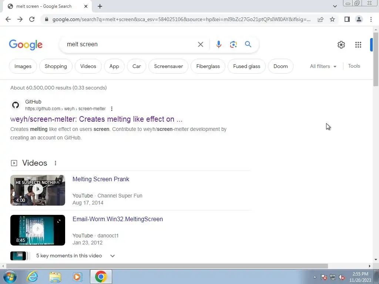Click the browser forward arrow
The width and height of the screenshot is (379, 284).
click(x=20, y=19)
